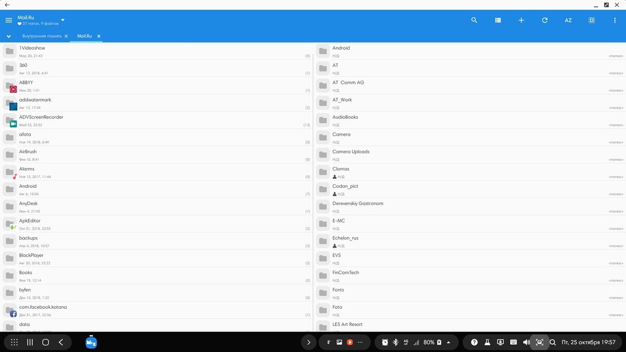Open the FinComTech folder
This screenshot has height=352, width=626.
469,275
